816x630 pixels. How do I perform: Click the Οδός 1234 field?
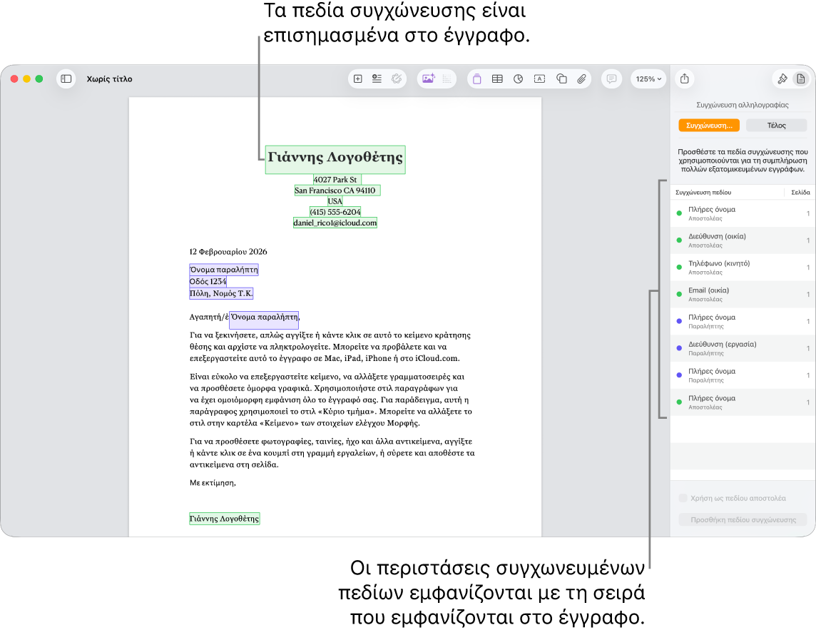208,281
